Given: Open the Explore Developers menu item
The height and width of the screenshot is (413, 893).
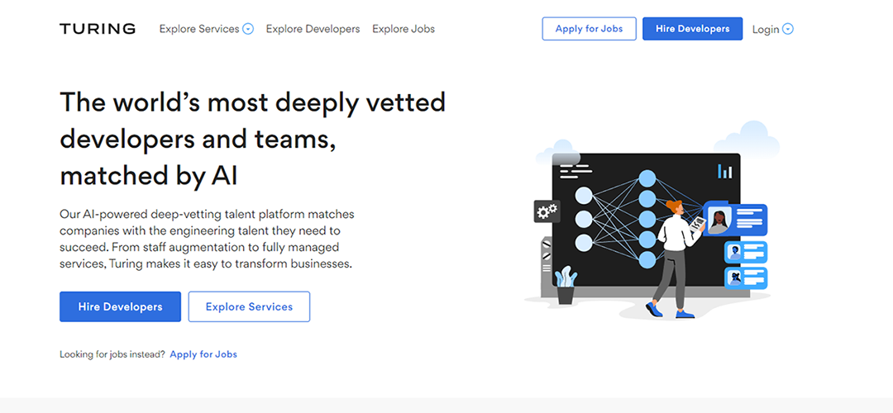Looking at the screenshot, I should coord(313,29).
